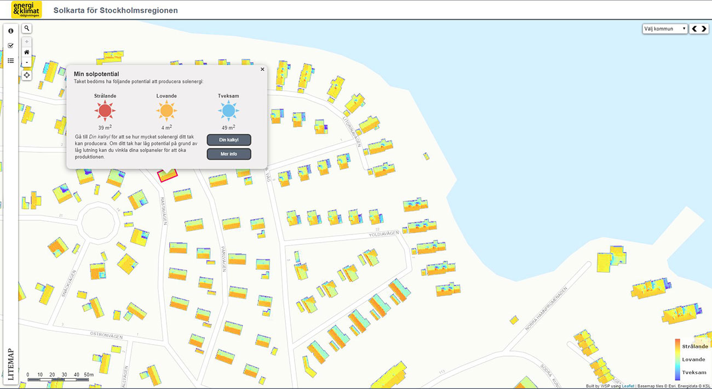Click the Min solpotential heading
Screen dimensions: 712x389
coord(96,74)
